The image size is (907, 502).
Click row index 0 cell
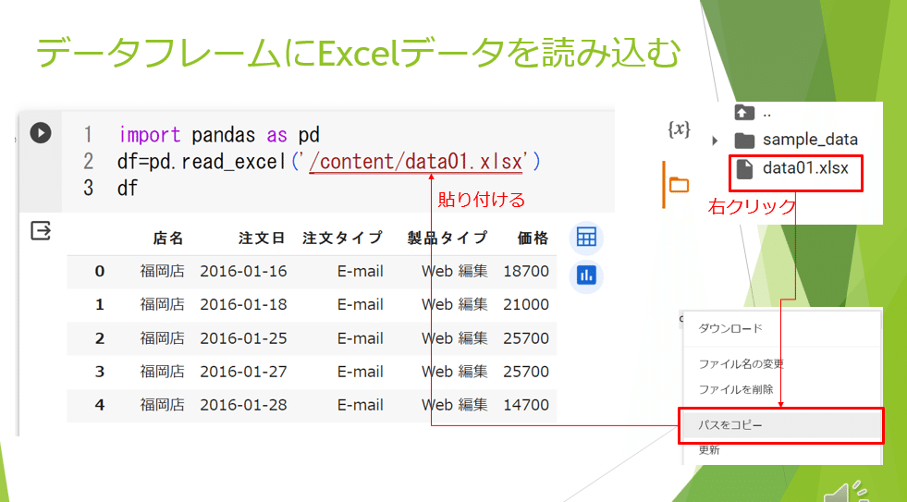click(x=100, y=271)
